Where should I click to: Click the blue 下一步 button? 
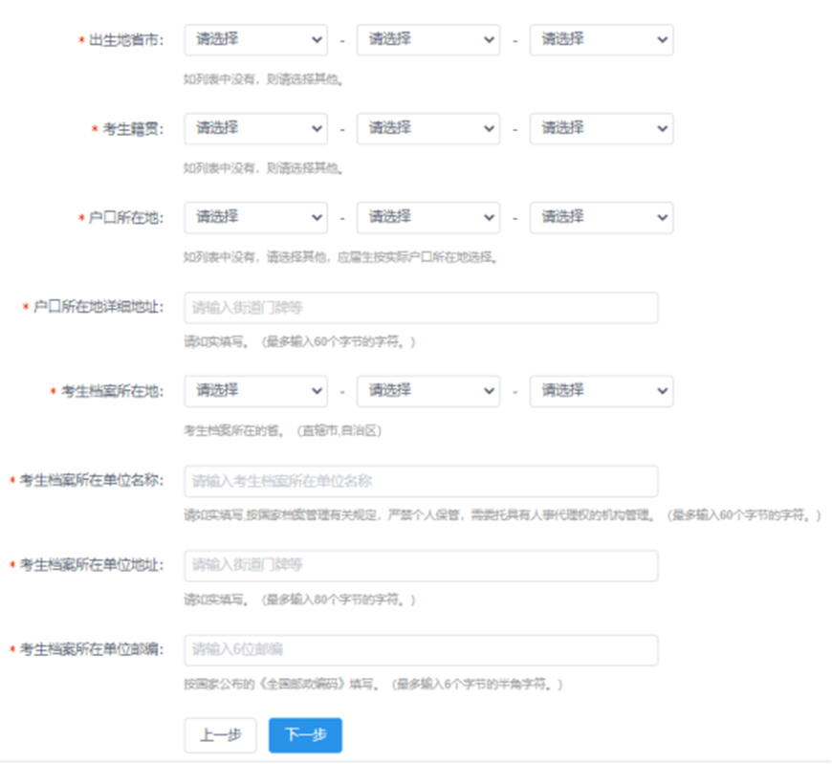click(x=305, y=735)
